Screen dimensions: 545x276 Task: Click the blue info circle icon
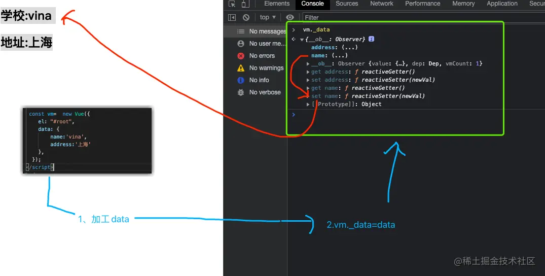(241, 80)
